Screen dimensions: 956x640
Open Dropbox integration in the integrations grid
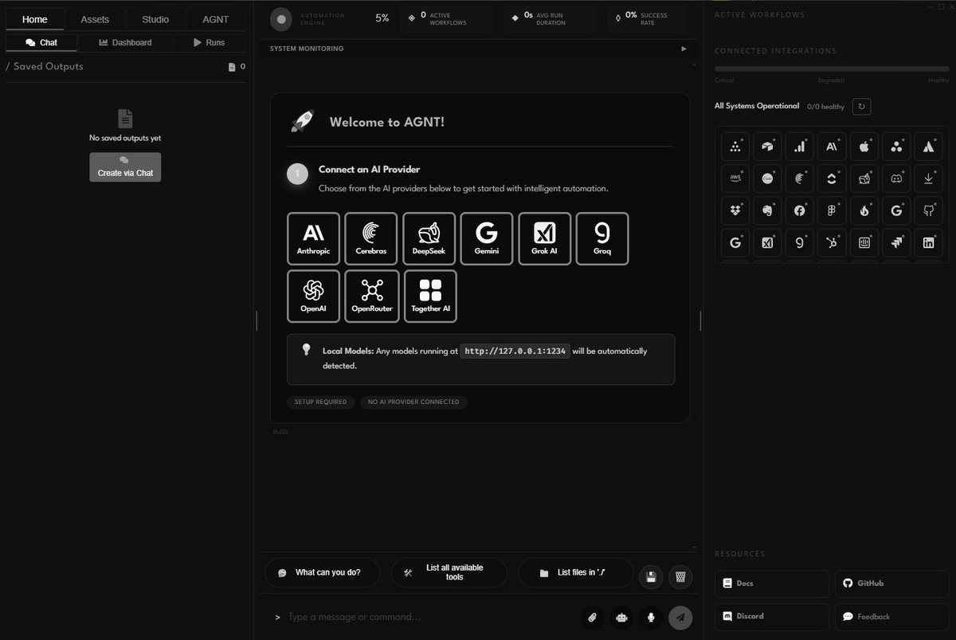735,210
